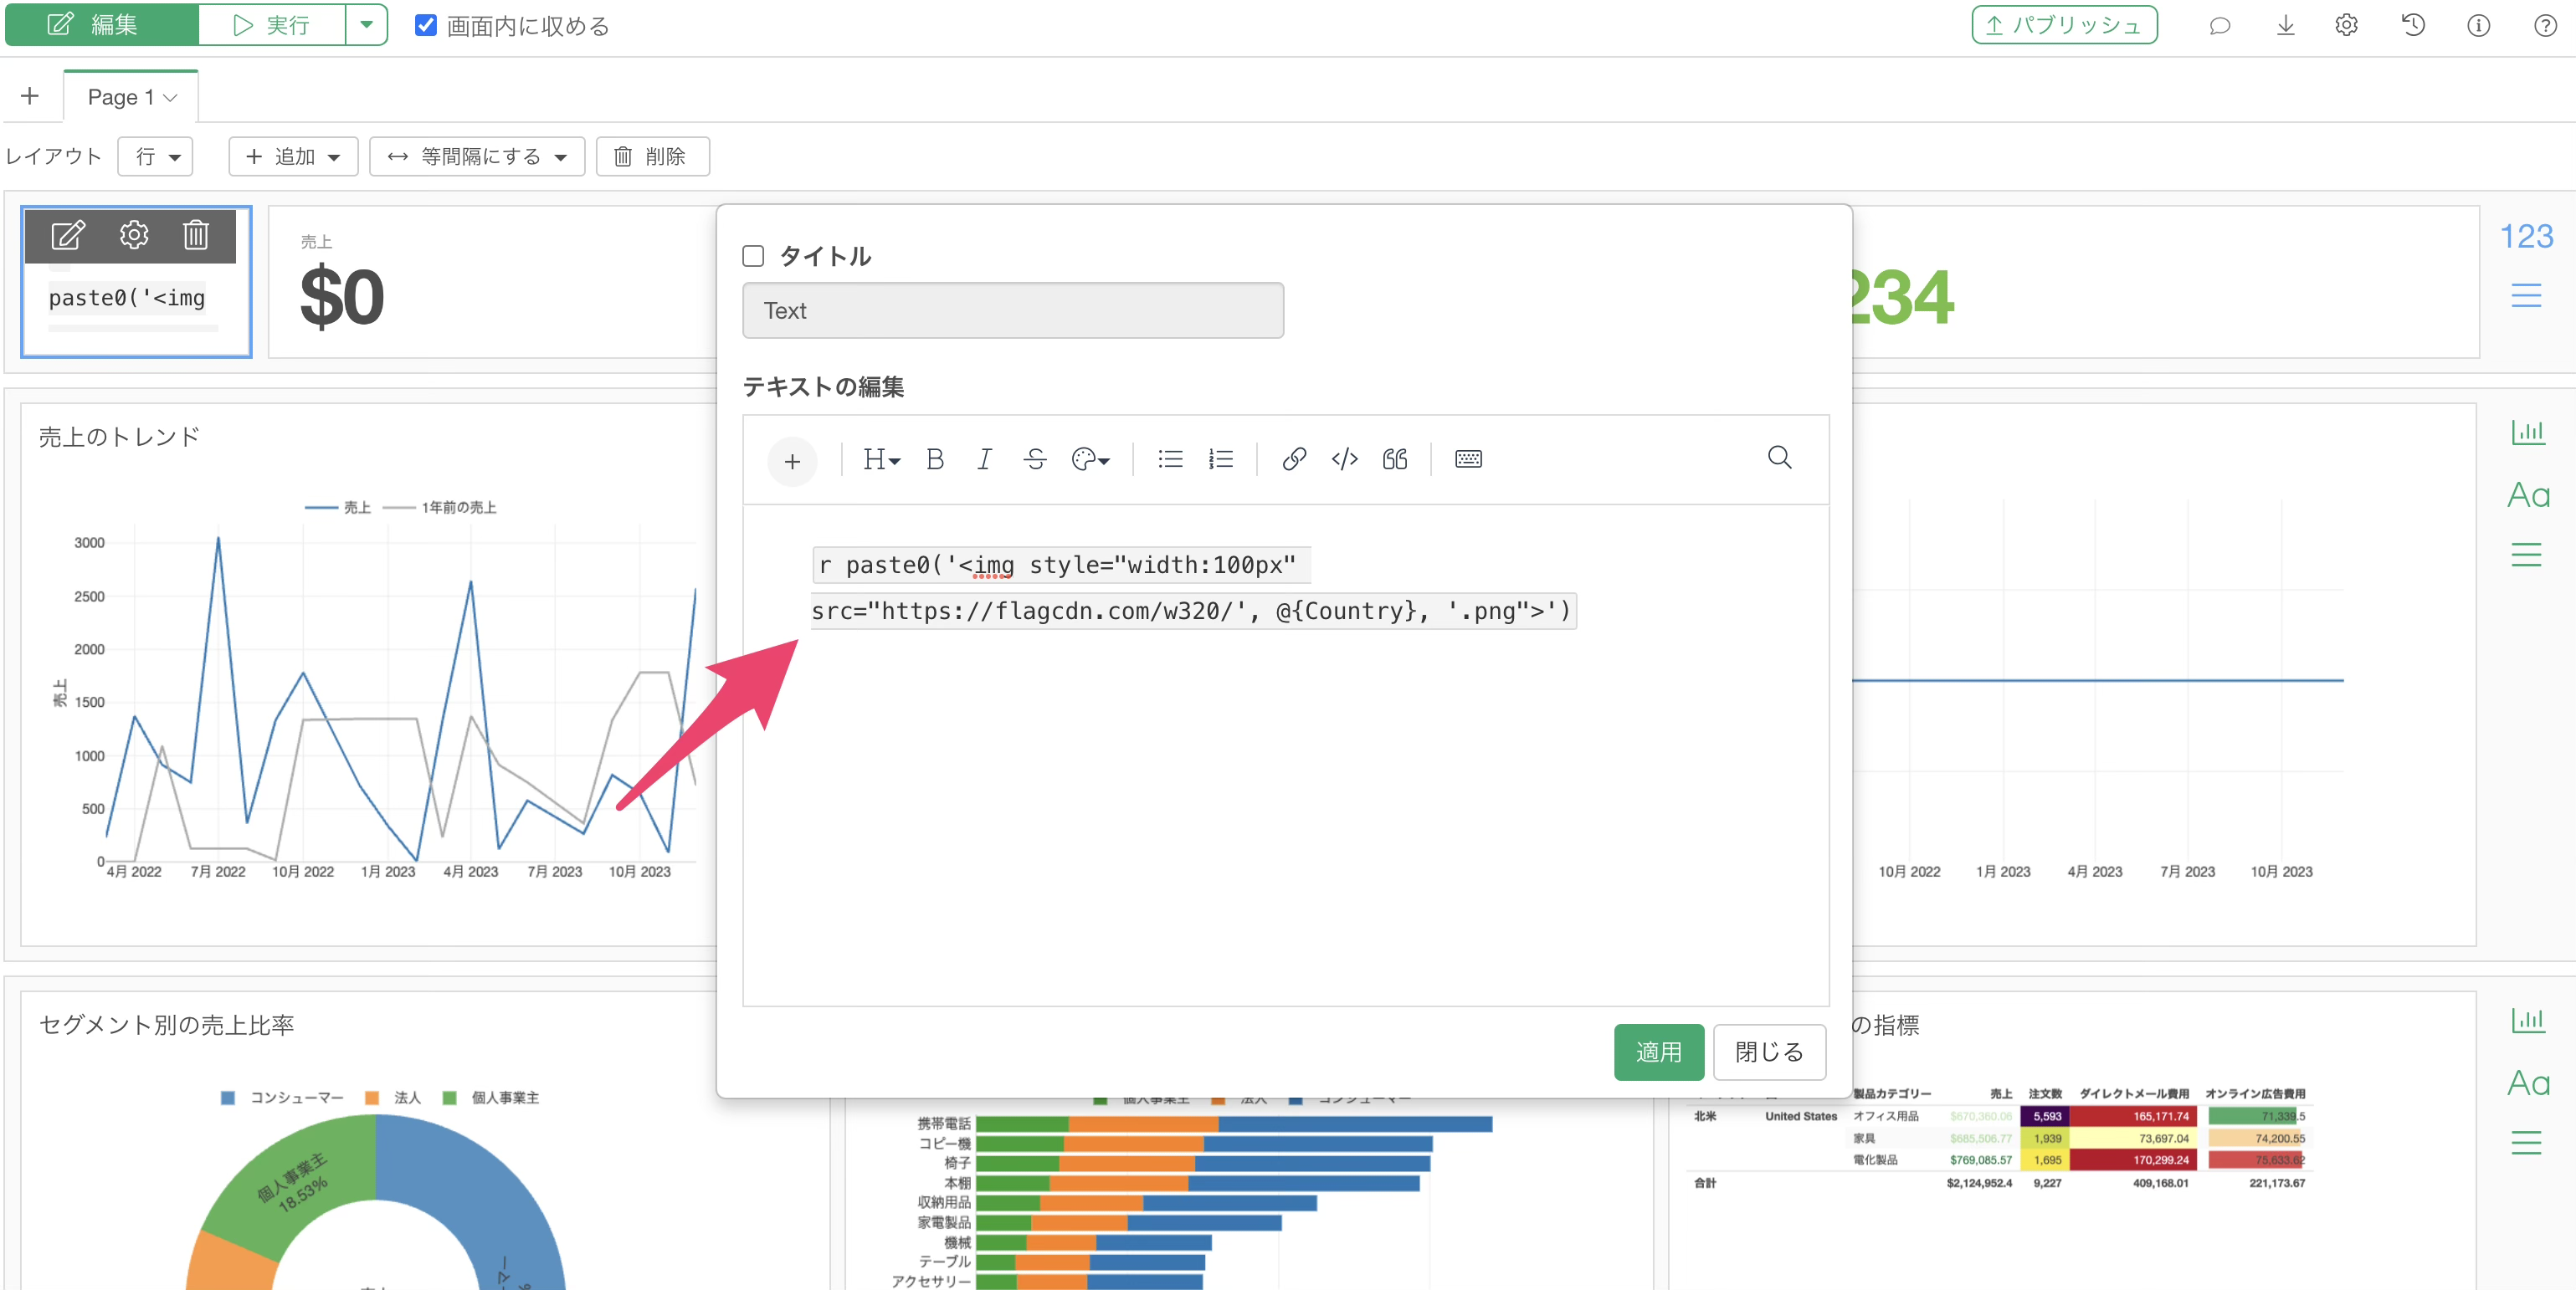
Task: Open search in the text editor
Action: pyautogui.click(x=1779, y=458)
